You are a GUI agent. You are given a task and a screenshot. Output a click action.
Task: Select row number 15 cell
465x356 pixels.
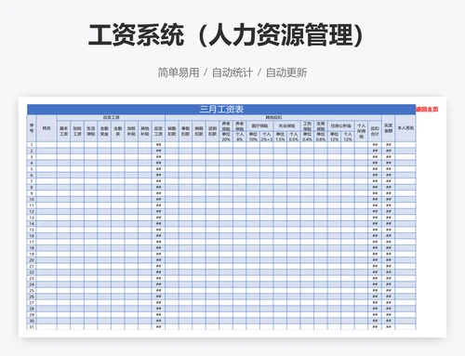[x=32, y=230]
